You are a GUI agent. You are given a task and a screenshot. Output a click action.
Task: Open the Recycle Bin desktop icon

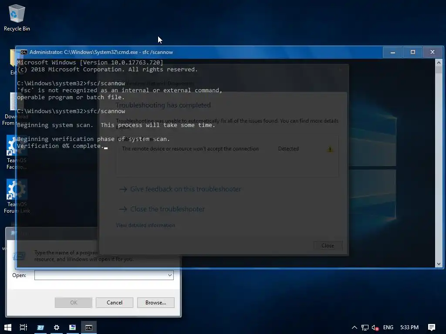click(x=17, y=17)
